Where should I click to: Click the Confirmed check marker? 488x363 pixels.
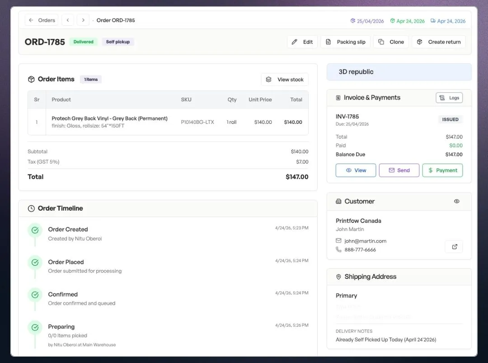[x=35, y=295]
